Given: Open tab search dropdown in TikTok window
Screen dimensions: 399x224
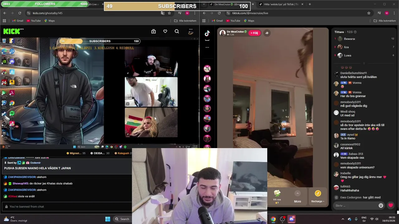Looking at the screenshot, I should (x=204, y=4).
